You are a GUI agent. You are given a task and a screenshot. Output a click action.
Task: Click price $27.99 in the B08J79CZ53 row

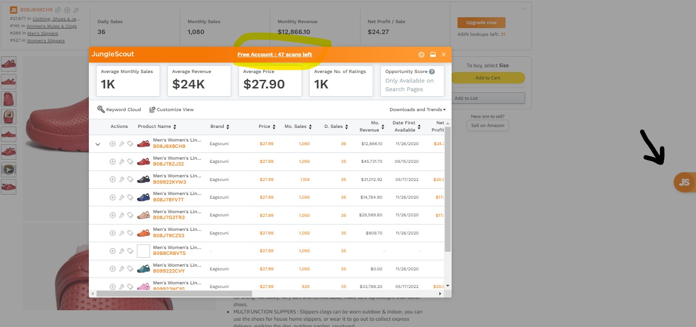267,233
